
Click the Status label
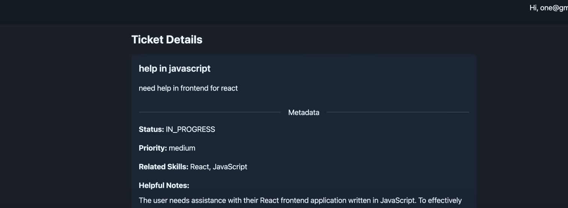(x=151, y=129)
